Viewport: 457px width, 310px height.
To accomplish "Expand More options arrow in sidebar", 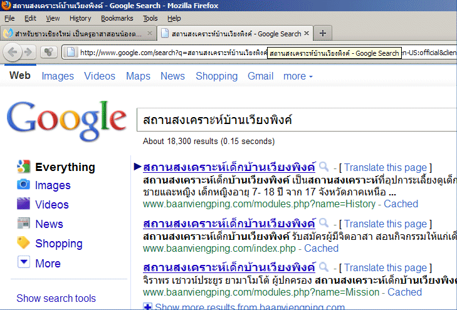I will [24, 262].
